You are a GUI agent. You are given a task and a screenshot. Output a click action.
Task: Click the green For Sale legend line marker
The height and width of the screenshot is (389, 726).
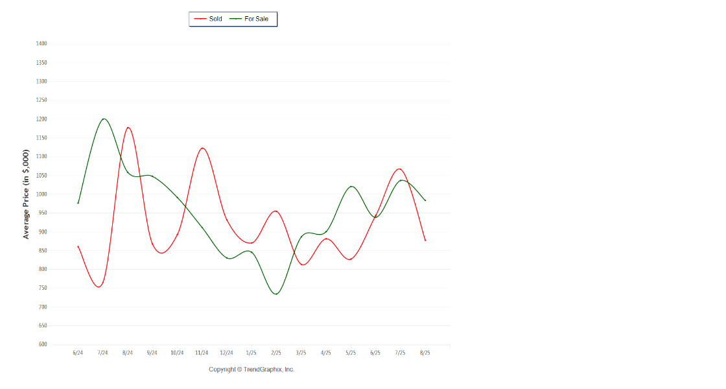(x=235, y=19)
